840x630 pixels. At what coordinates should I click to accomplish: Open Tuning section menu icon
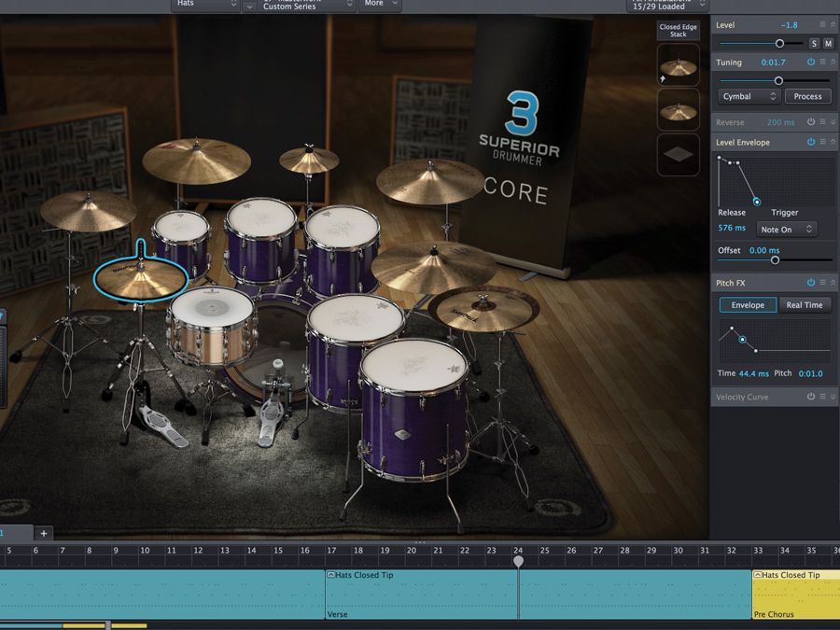click(822, 63)
